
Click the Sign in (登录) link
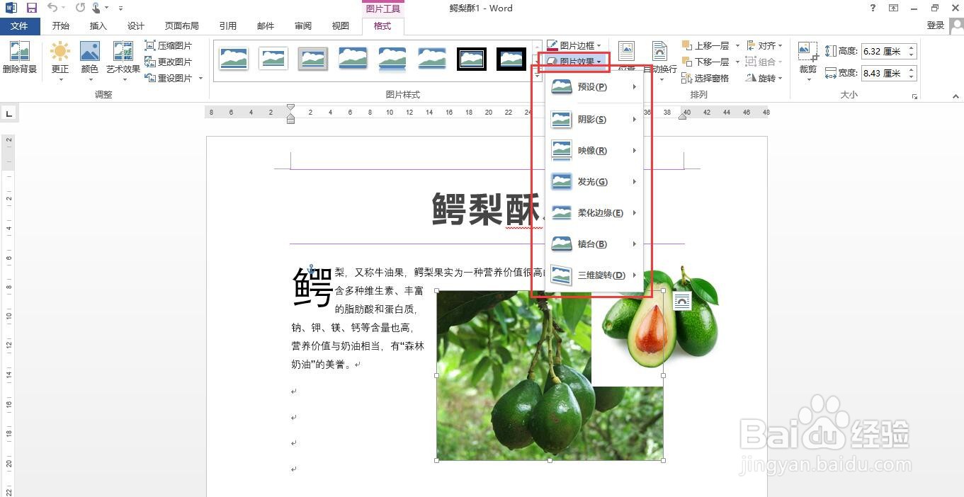[936, 25]
